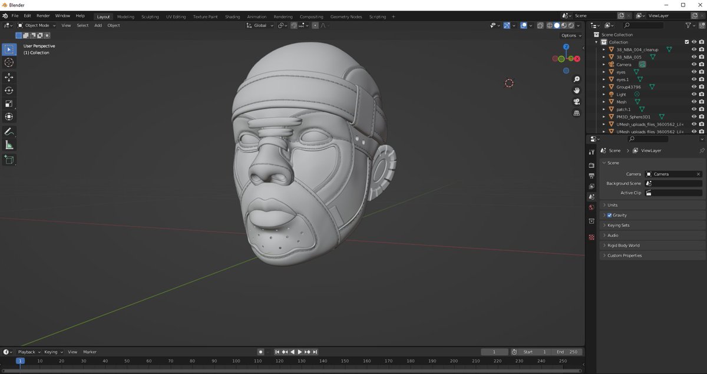Screen dimensions: 707x374
Task: Toggle proportional editing button
Action: click(315, 25)
